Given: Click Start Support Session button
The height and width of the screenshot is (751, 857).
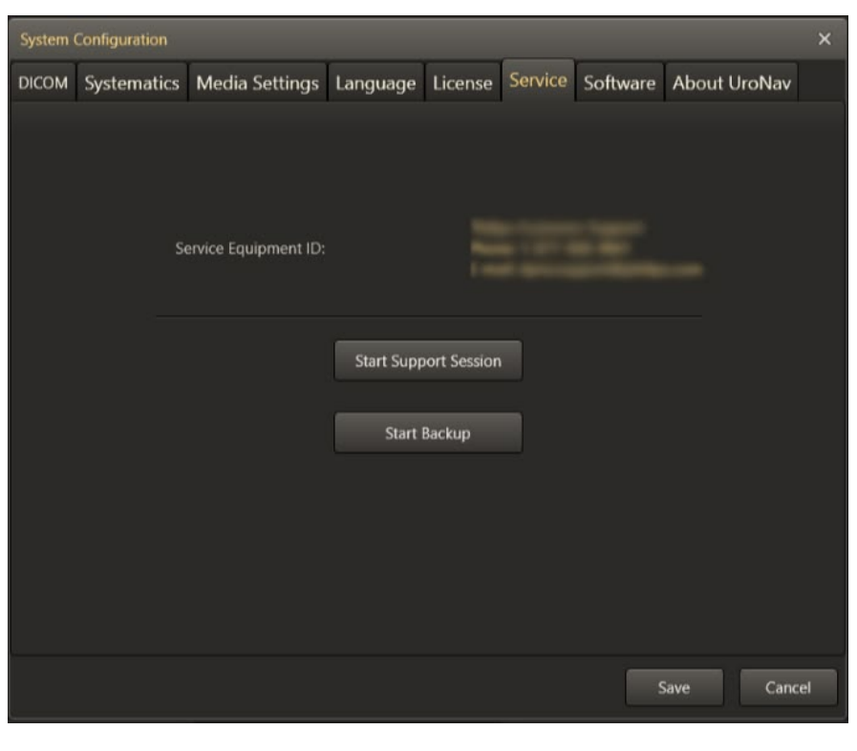Looking at the screenshot, I should coord(428,361).
